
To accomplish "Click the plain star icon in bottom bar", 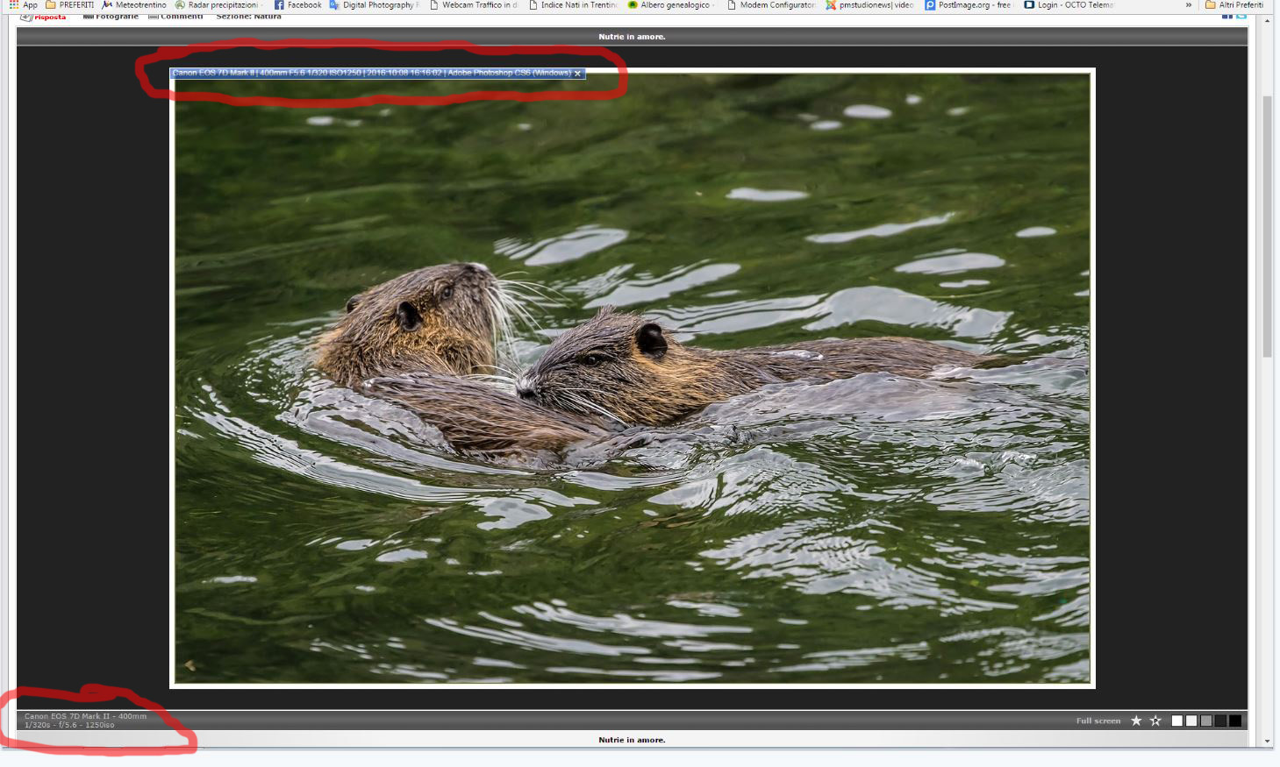I will (x=1136, y=721).
